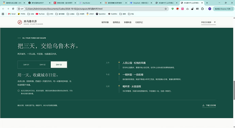Click the compass logo beside 来乌鲁木齐
The image size is (235, 128).
click(x=20, y=22)
